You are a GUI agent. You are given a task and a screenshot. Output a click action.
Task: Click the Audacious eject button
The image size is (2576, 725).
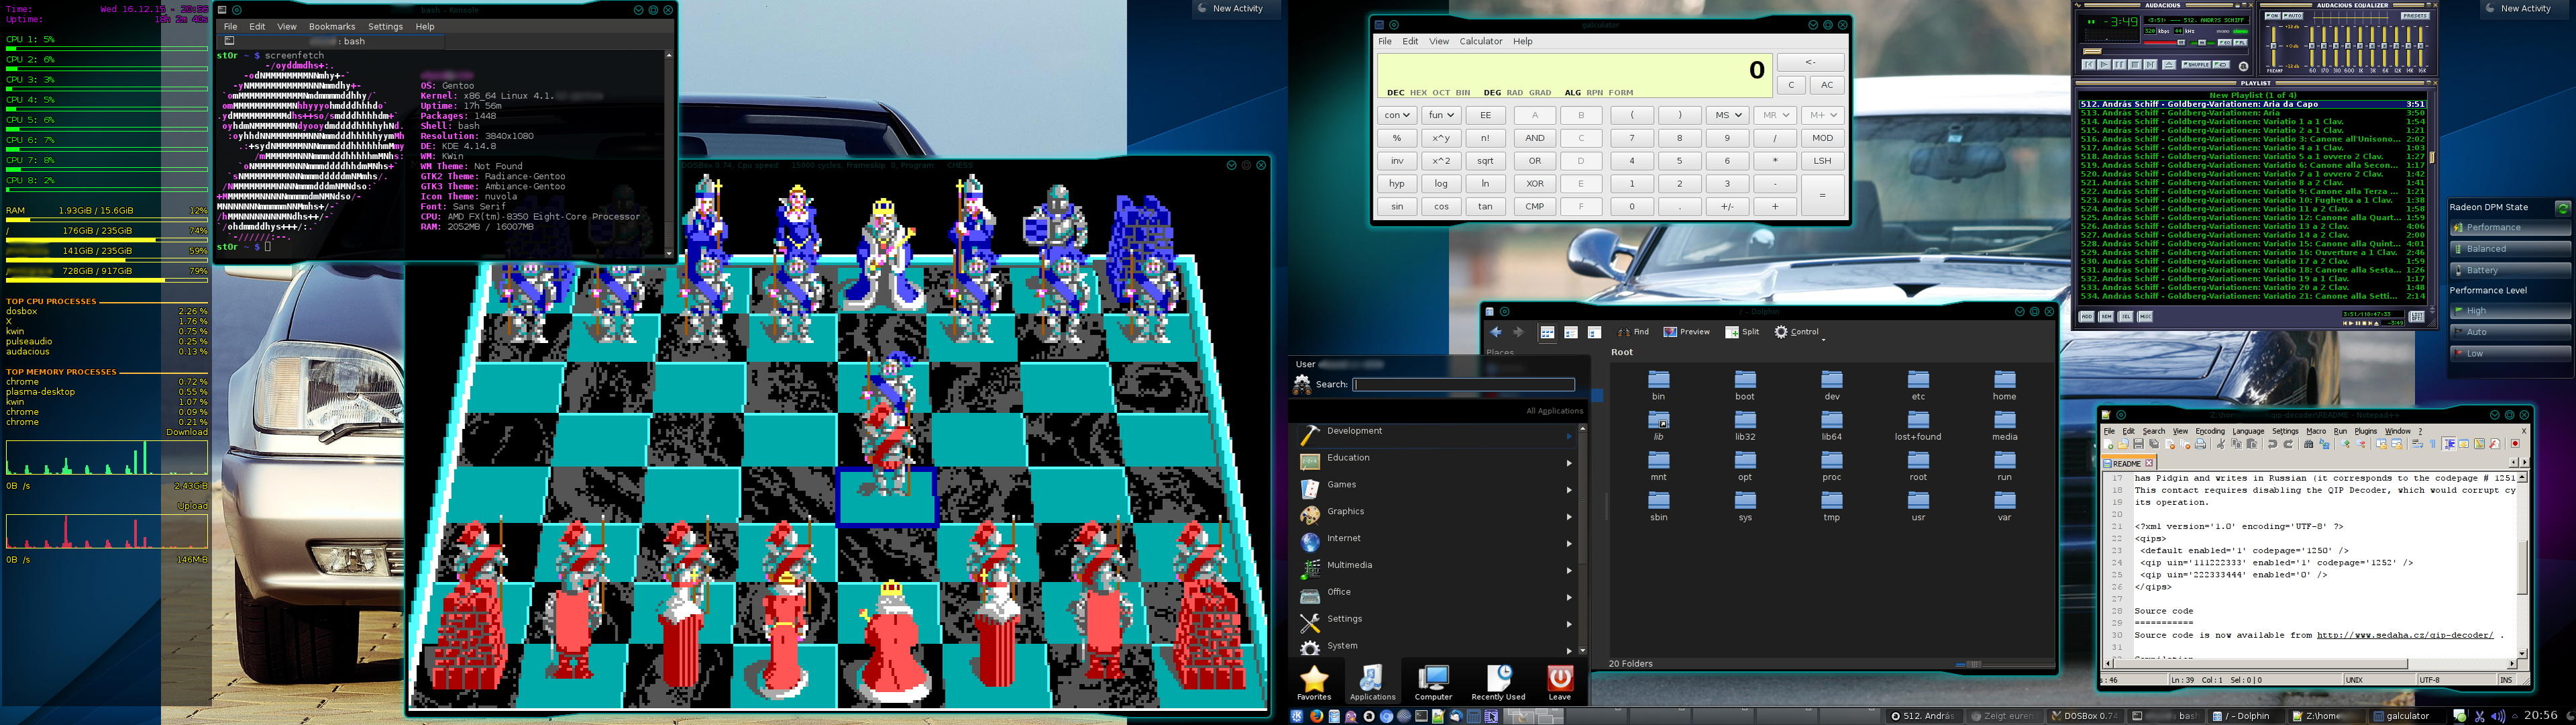click(x=2169, y=65)
